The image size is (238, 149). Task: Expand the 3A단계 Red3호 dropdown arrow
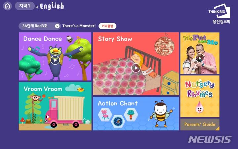tap(57, 26)
